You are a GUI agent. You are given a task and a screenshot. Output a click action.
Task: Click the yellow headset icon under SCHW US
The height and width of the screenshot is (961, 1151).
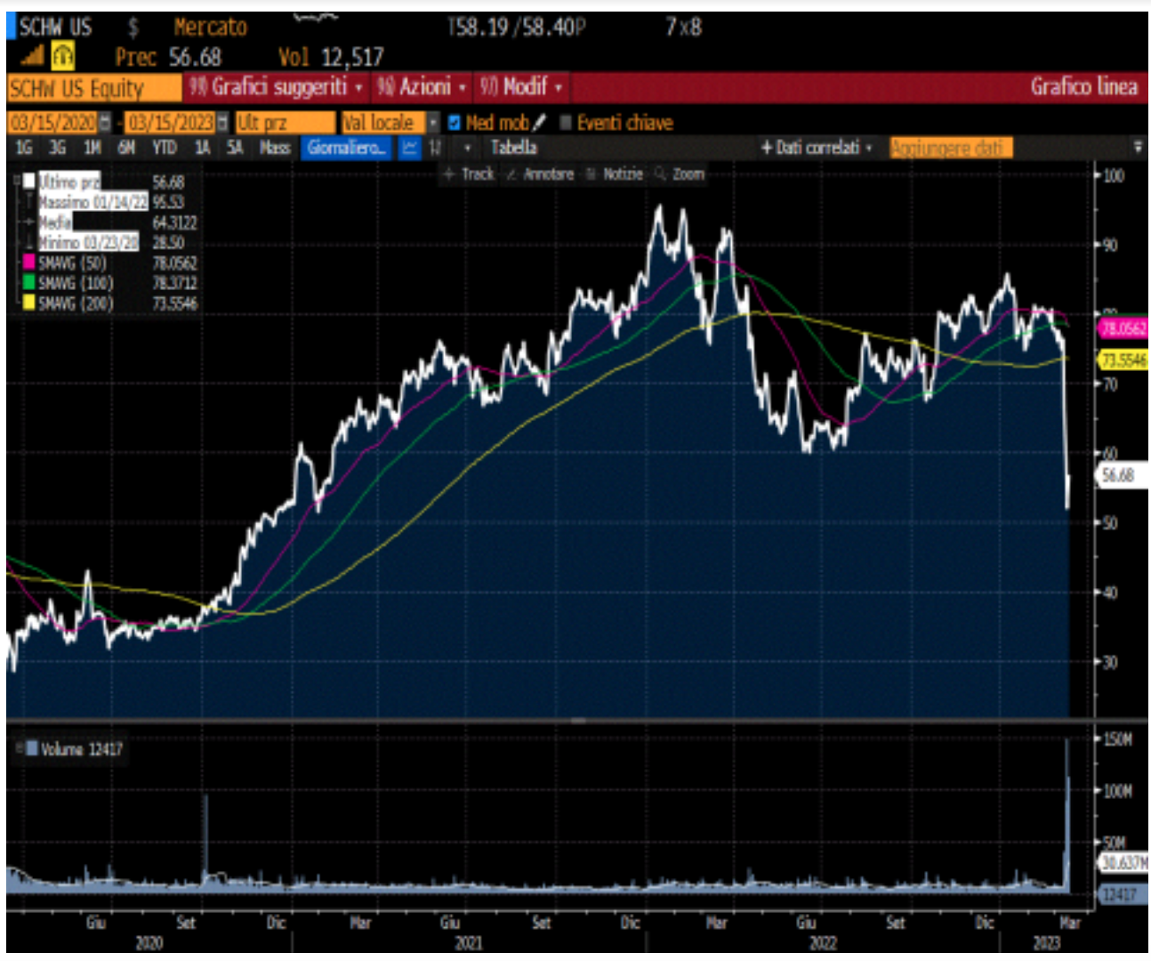pyautogui.click(x=62, y=57)
